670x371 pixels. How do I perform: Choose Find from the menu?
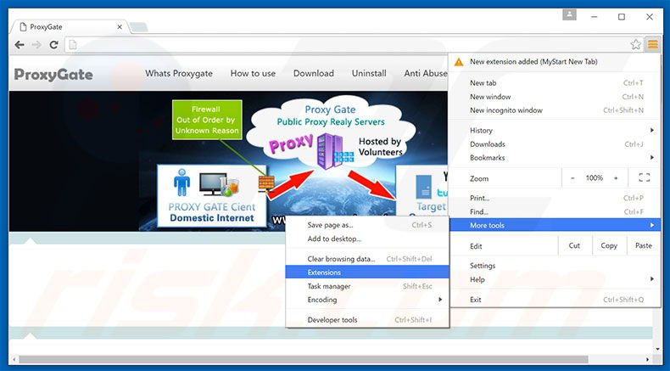click(555, 211)
